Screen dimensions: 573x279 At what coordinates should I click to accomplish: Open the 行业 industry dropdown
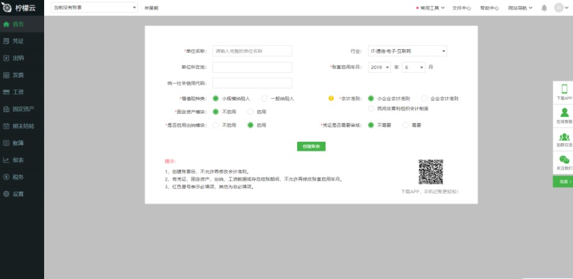[x=407, y=51]
